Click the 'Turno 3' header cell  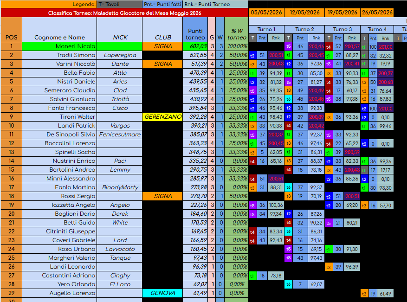(342, 29)
